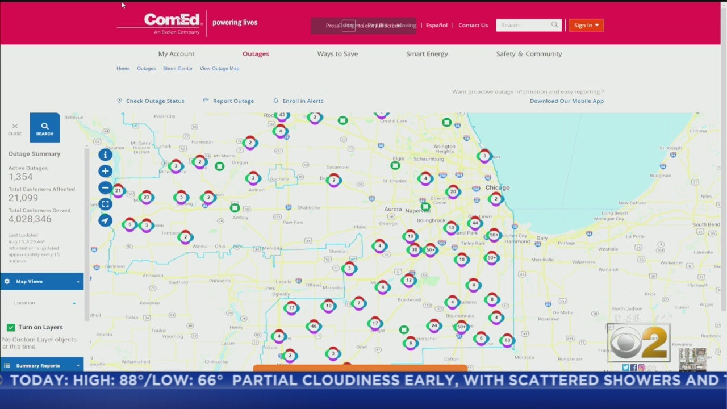Select the outage marker showing 44
This screenshot has height=409, width=727.
[x=475, y=223]
